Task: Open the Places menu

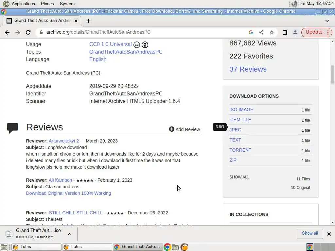Action: (x=47, y=4)
